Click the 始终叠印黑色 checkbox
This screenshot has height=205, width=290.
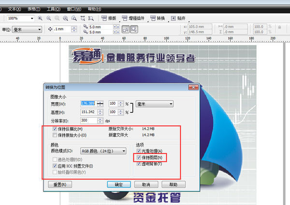coord(55,172)
